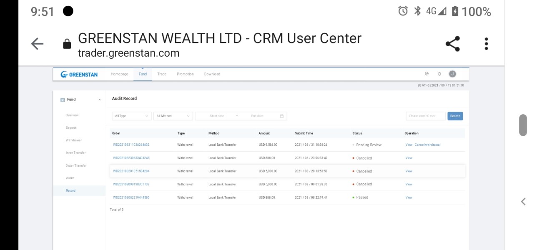The image size is (542, 250).
Task: Click the Greenstan logo
Action: (79, 74)
